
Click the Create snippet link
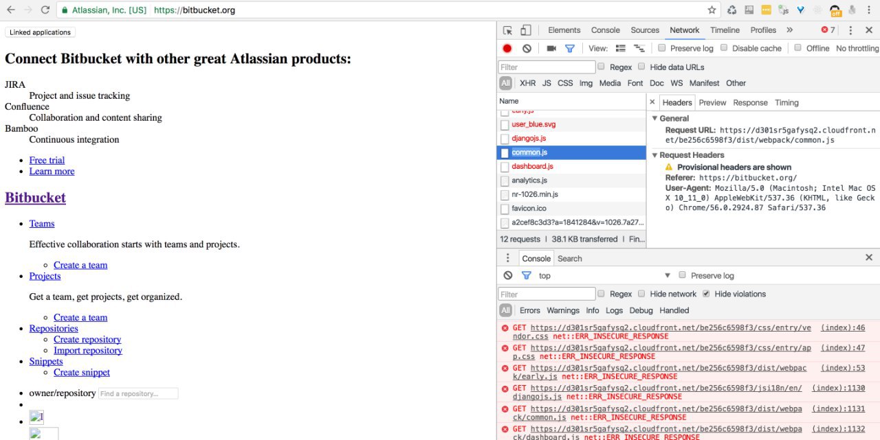tap(82, 372)
